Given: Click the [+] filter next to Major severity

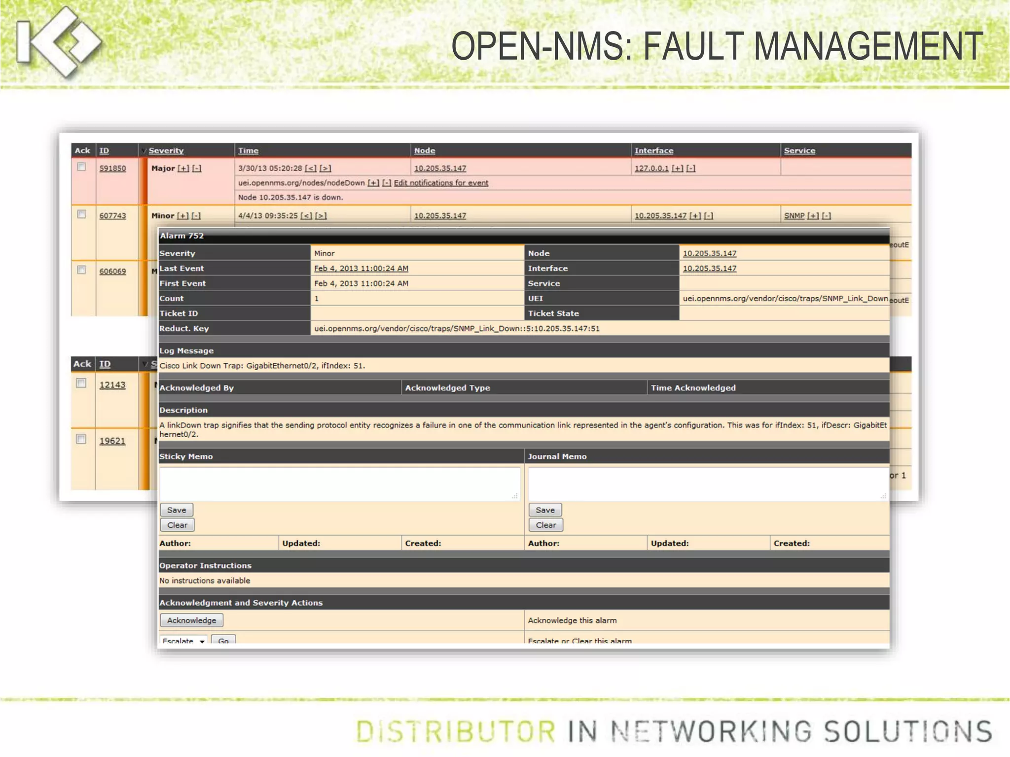Looking at the screenshot, I should pos(183,169).
